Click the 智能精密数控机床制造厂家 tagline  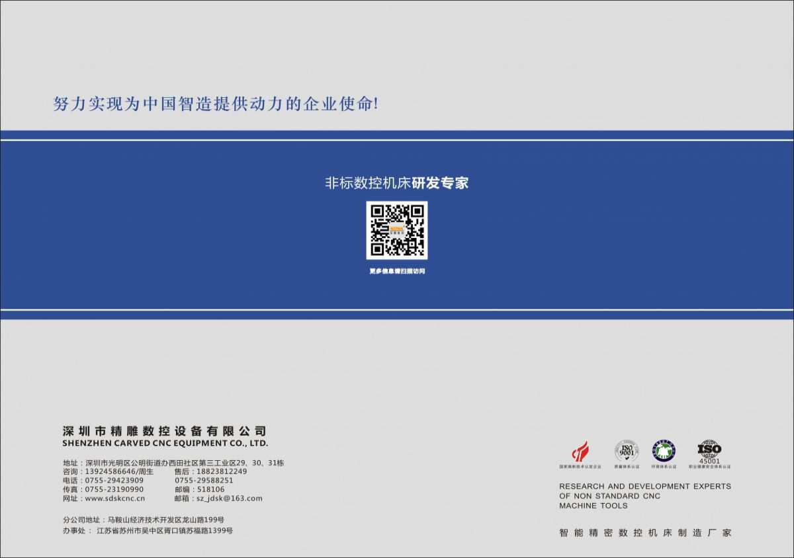coord(644,533)
